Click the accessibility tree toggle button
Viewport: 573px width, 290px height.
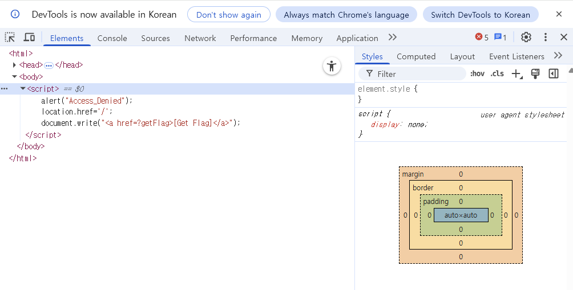coord(332,66)
